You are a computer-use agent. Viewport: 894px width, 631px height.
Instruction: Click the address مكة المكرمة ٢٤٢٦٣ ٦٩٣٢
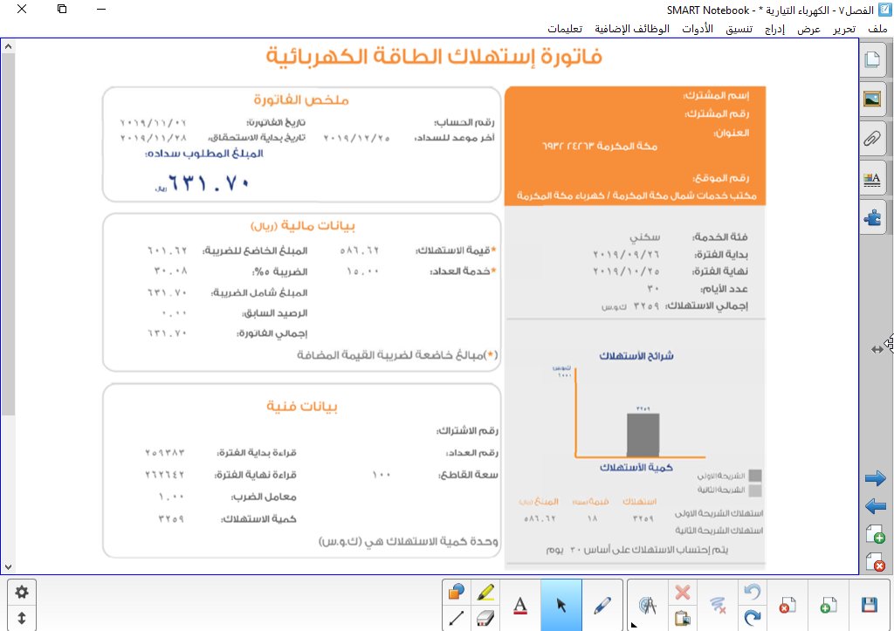coord(600,147)
